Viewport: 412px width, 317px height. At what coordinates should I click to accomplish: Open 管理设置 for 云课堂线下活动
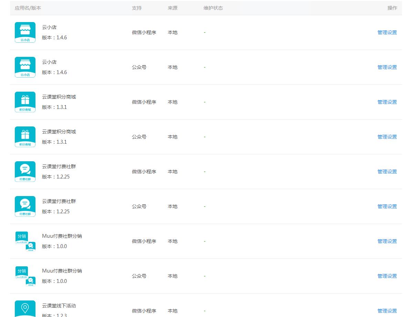(387, 310)
